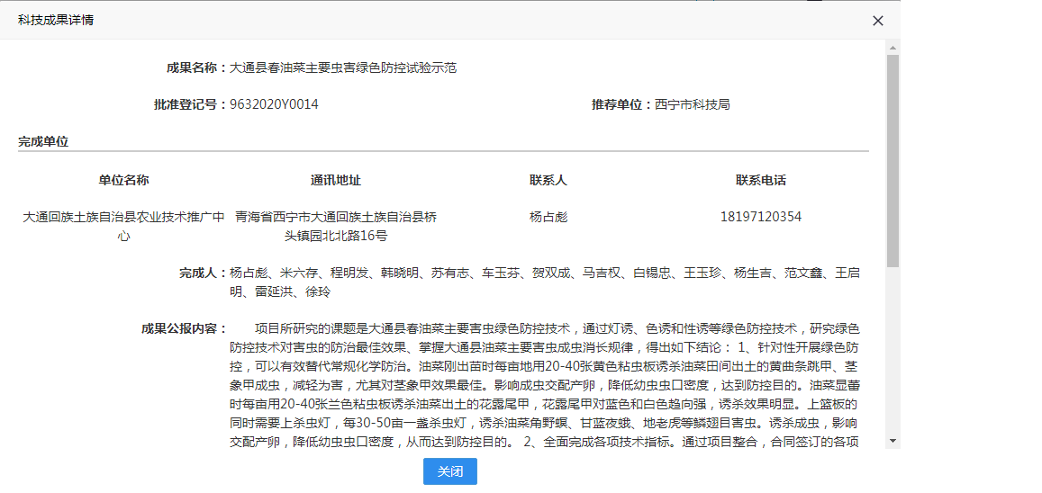
Task: Click the achievement name 大通县春油菜主要虫害绿色防控试验示范
Action: 343,68
